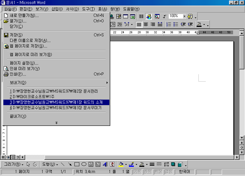
Task: Click the Insert WordArt icon
Action: pos(105,164)
